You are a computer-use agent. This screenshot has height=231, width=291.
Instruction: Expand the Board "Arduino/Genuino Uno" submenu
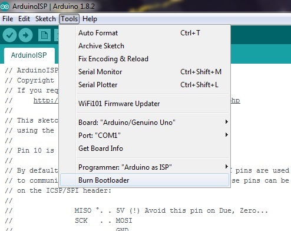tap(144, 123)
